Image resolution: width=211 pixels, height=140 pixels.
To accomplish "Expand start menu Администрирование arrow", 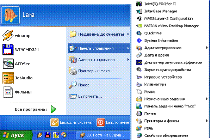I will 128,60.
